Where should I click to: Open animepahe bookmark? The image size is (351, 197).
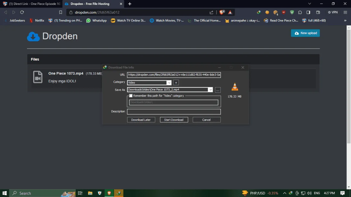tap(242, 20)
